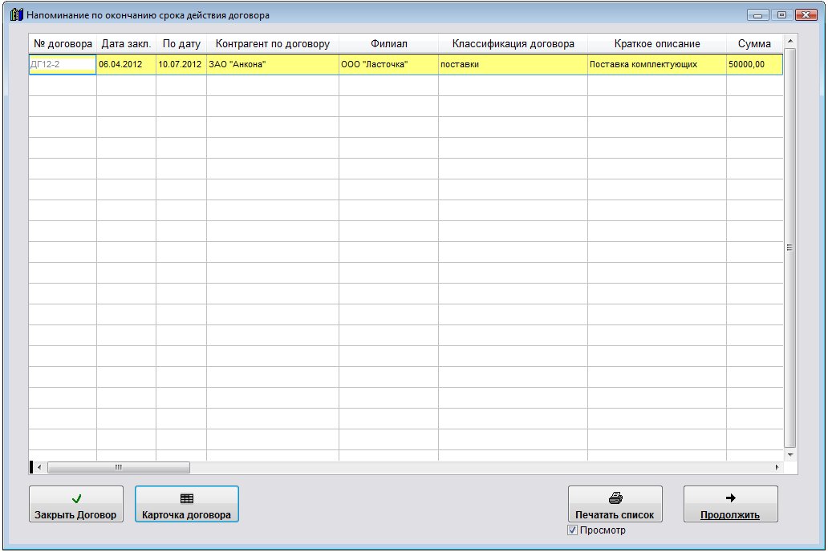Screen dimensions: 828x552
Task: Select the Поставка комплектующих cell
Action: click(657, 64)
